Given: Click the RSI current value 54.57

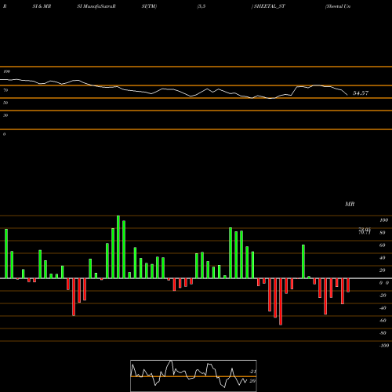Looking at the screenshot, I should point(361,93).
